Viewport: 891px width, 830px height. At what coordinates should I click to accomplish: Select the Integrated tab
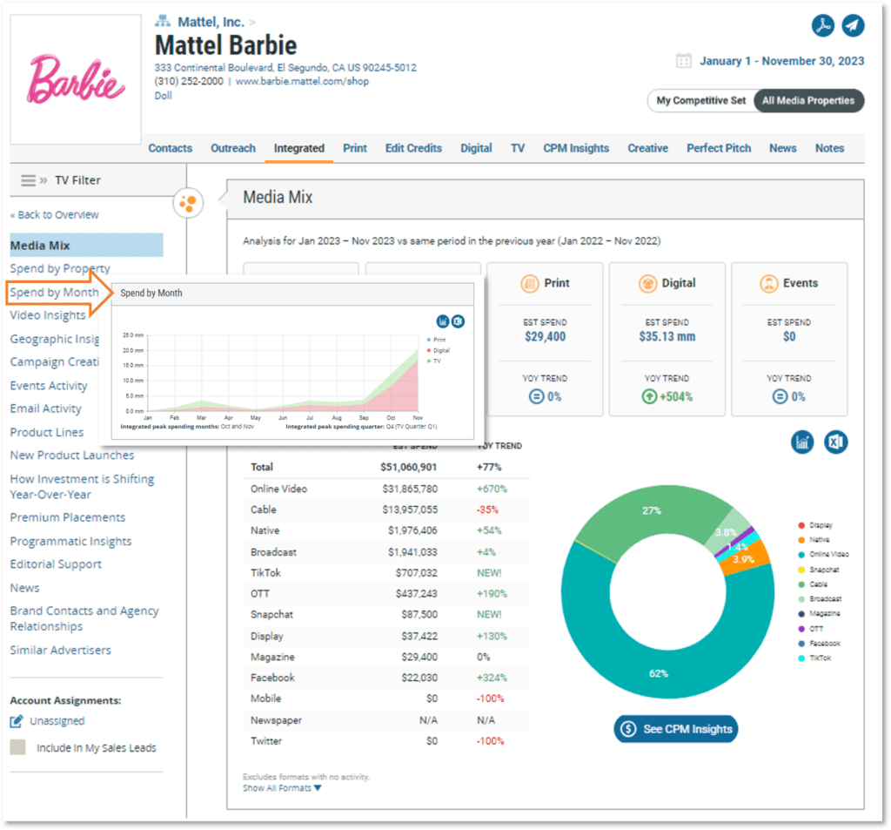click(x=299, y=148)
